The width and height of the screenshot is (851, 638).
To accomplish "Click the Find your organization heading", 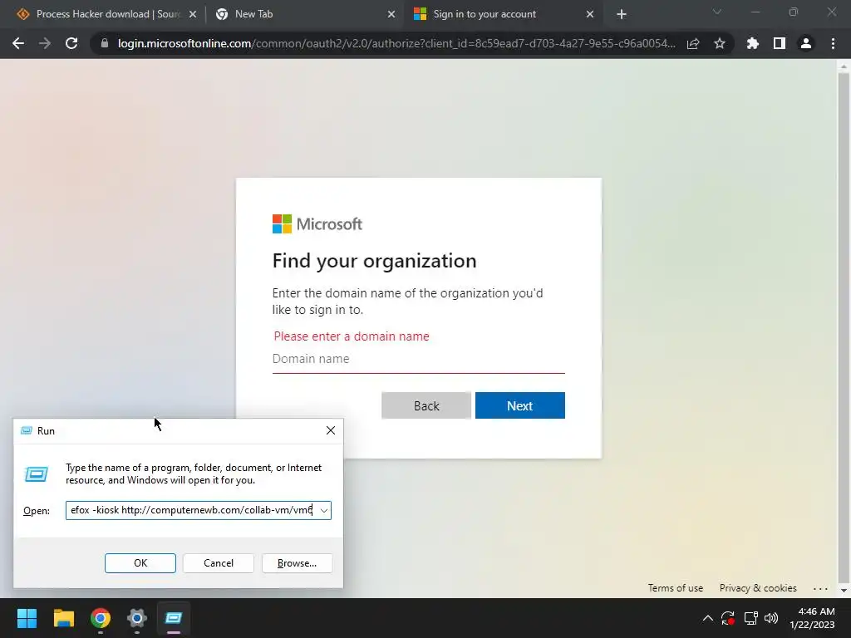I will point(375,261).
